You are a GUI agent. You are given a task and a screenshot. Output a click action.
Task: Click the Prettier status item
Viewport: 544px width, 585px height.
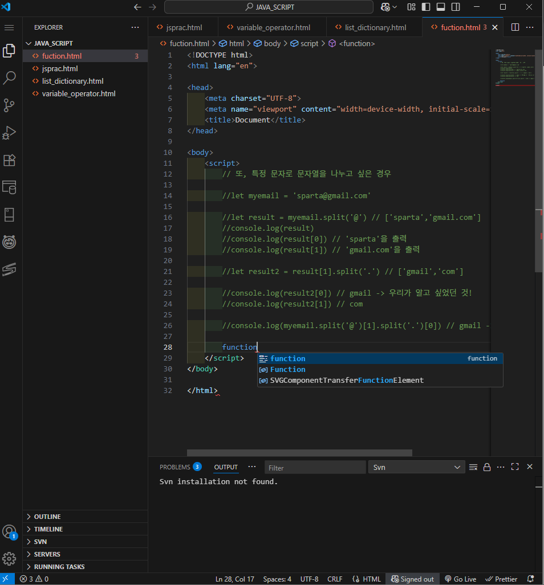(x=501, y=579)
